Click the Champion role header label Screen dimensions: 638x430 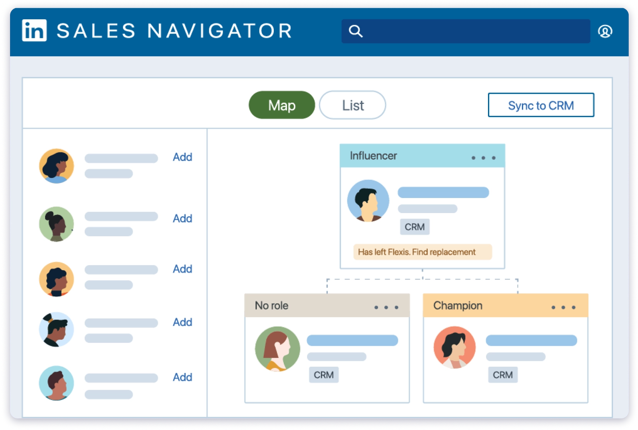458,306
